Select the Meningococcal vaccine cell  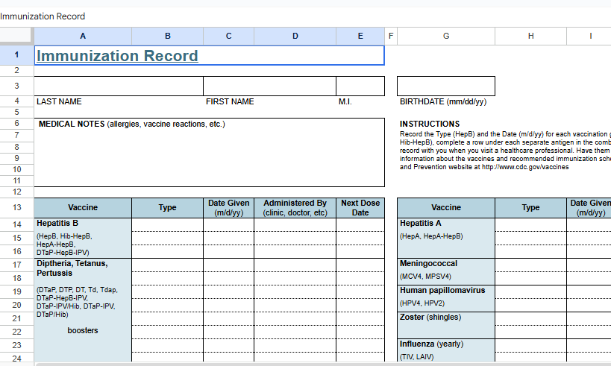tap(445, 270)
